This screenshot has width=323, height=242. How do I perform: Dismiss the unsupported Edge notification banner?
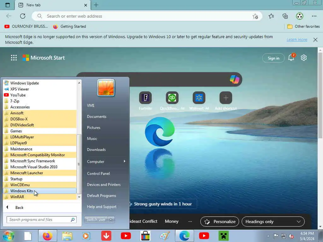click(x=315, y=40)
